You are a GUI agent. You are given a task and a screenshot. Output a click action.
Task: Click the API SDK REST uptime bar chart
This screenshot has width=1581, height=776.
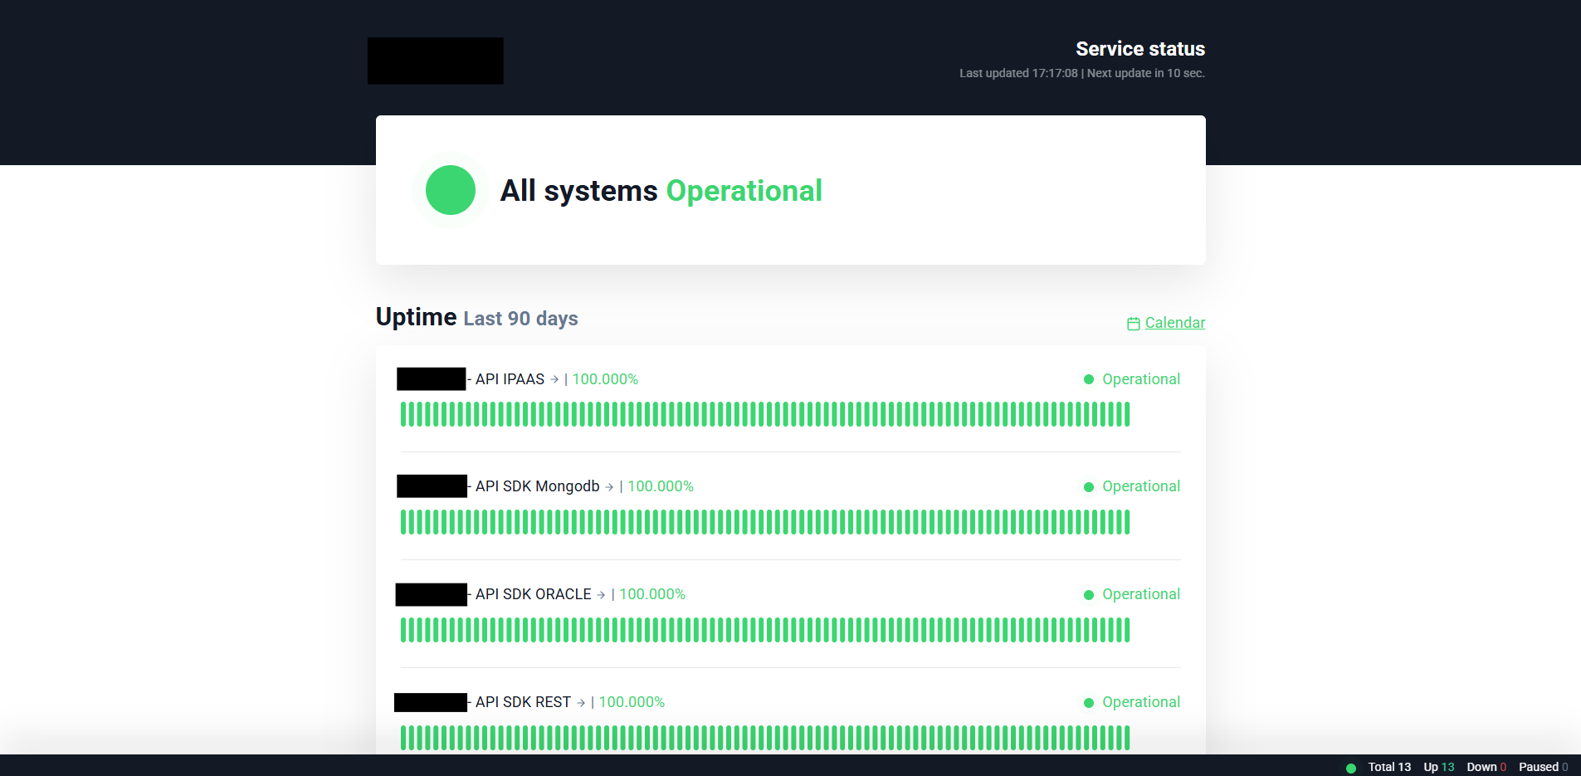(765, 738)
